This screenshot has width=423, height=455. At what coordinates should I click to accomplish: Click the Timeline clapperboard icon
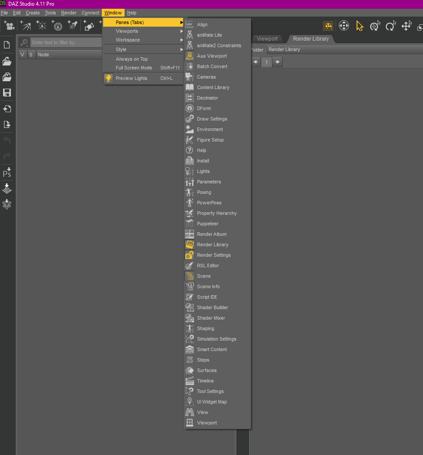click(x=190, y=381)
